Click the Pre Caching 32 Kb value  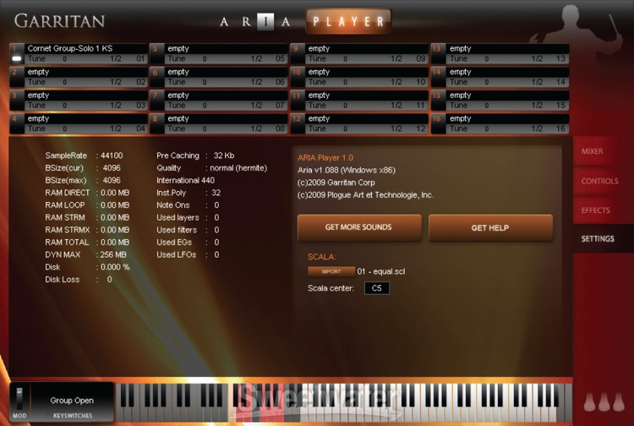point(224,156)
